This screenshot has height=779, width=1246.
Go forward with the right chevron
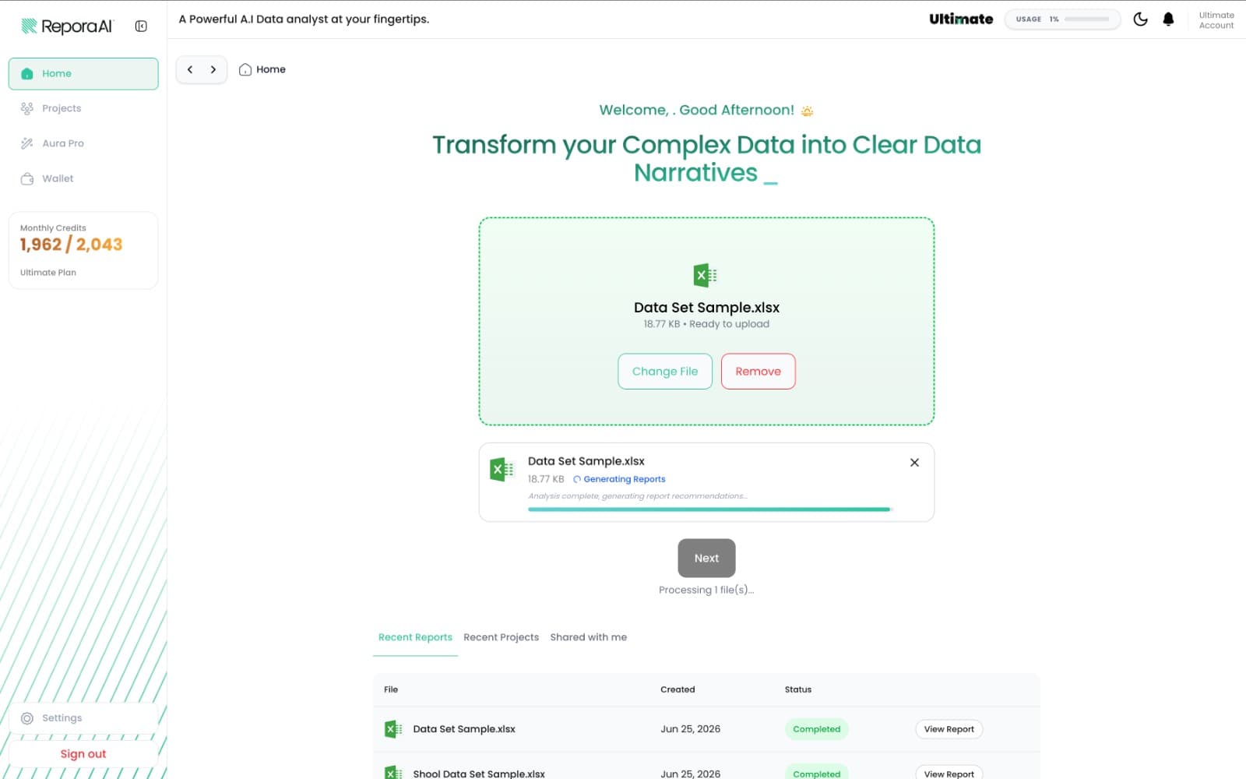tap(213, 69)
